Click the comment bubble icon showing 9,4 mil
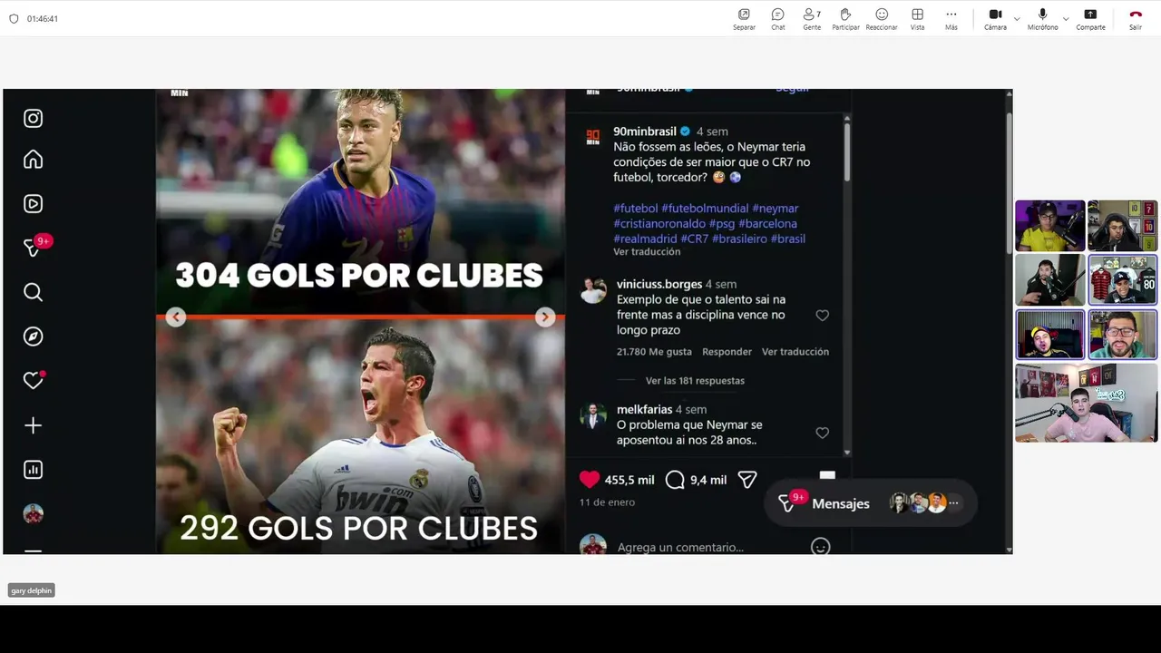The height and width of the screenshot is (653, 1161). point(675,480)
